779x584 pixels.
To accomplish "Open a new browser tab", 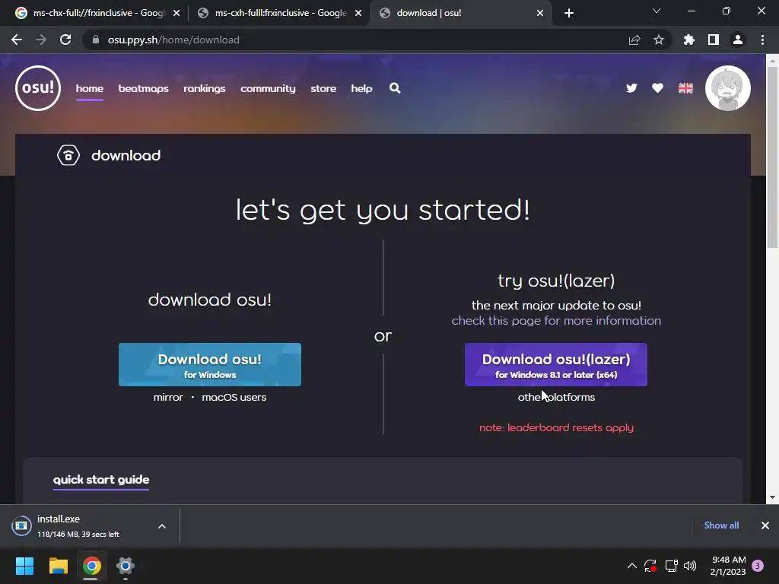I will pyautogui.click(x=569, y=13).
